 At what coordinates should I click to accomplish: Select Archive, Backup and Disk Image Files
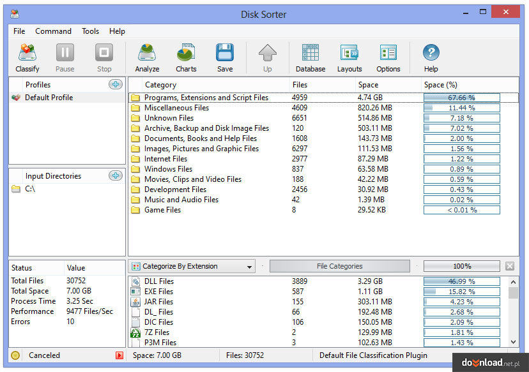(323, 128)
